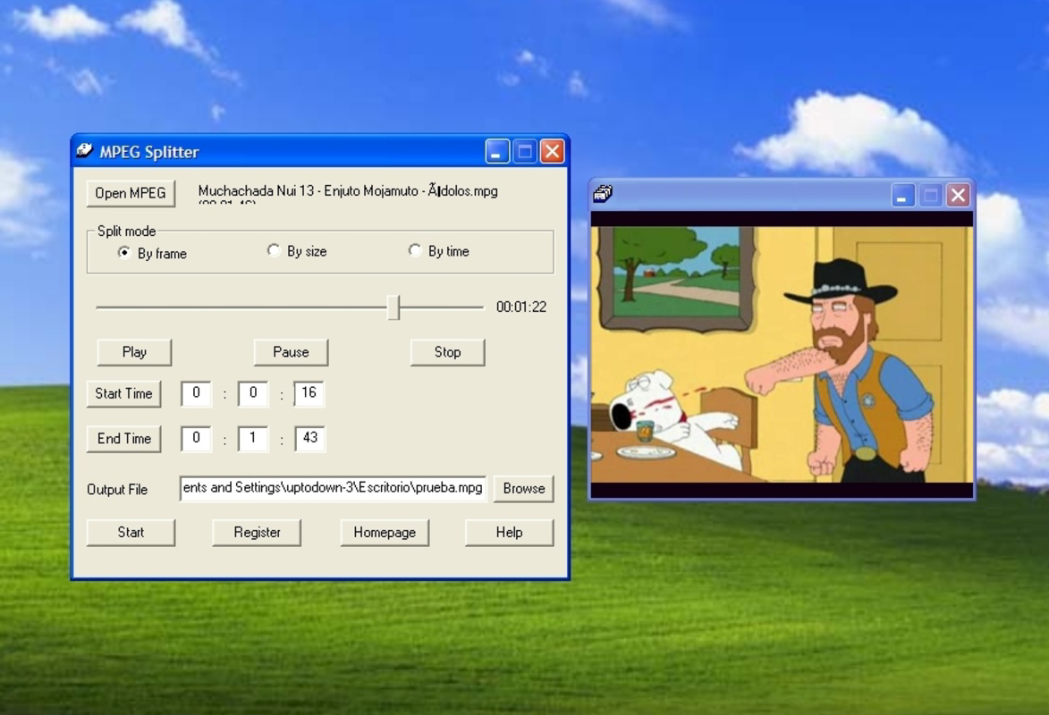Minimize the MPEG Splitter window
Screen dimensions: 1049x715
497,152
